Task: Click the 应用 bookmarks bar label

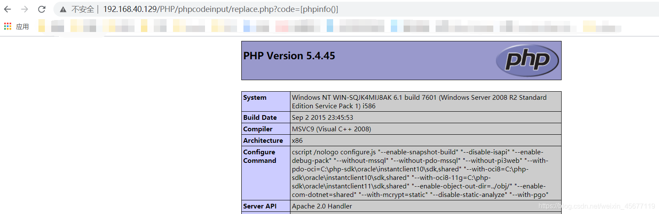Action: tap(22, 26)
